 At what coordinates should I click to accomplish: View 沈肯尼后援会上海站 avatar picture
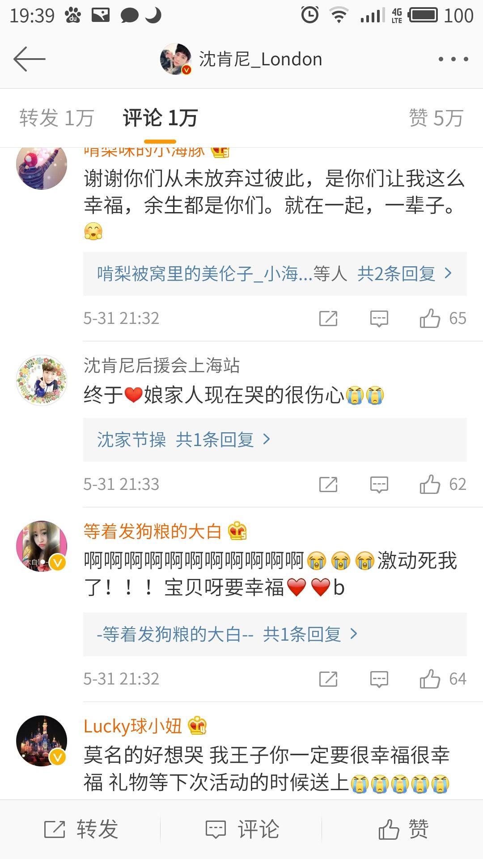click(x=42, y=380)
